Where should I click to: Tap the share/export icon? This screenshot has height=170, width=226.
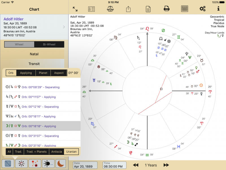128,9
